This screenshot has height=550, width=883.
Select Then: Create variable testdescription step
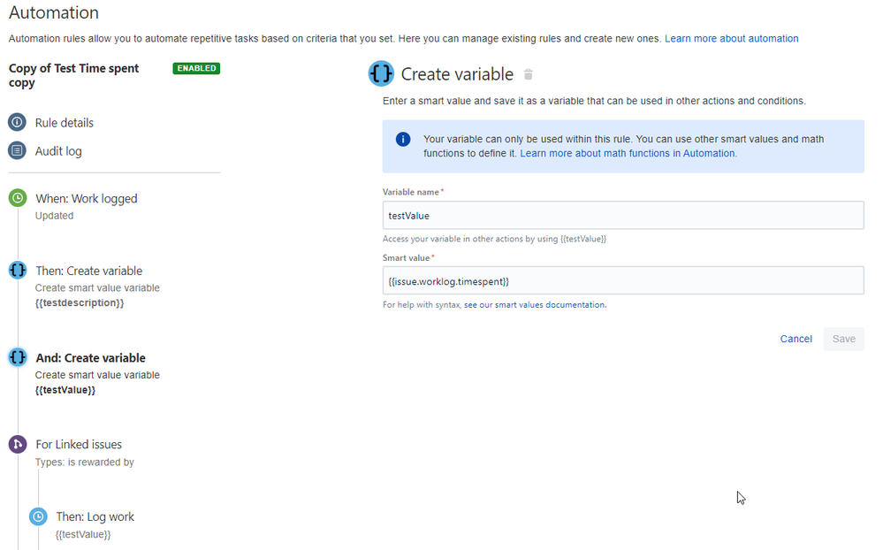89,271
